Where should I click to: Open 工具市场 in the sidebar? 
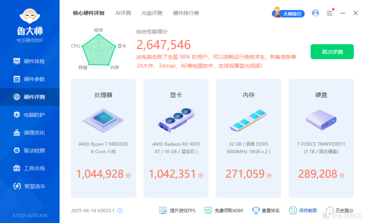click(29, 168)
